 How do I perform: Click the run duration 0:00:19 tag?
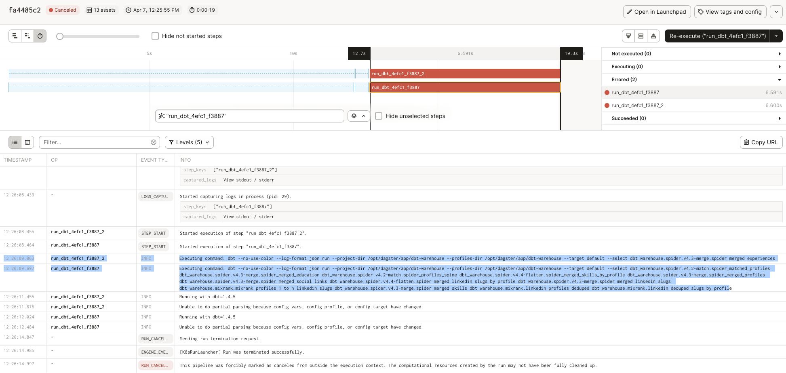click(202, 10)
